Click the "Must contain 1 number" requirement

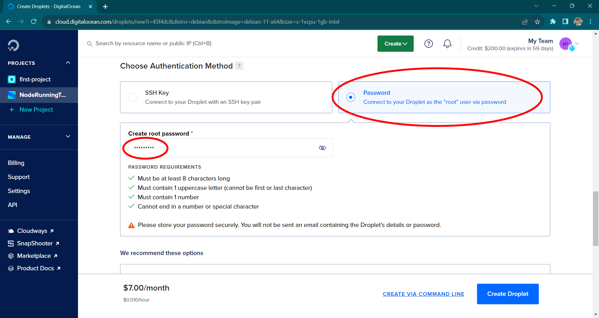(x=168, y=197)
